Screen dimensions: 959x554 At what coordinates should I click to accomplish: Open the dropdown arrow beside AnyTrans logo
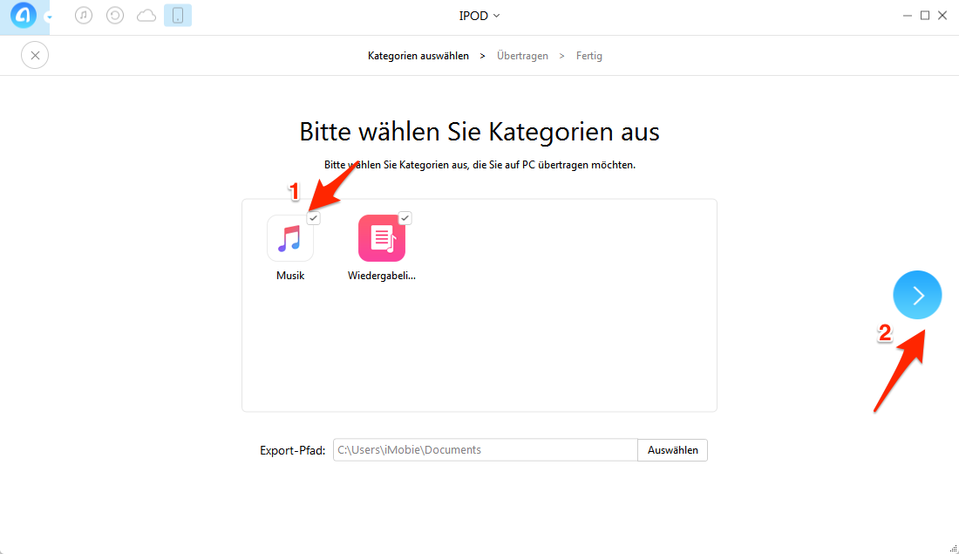coord(49,17)
